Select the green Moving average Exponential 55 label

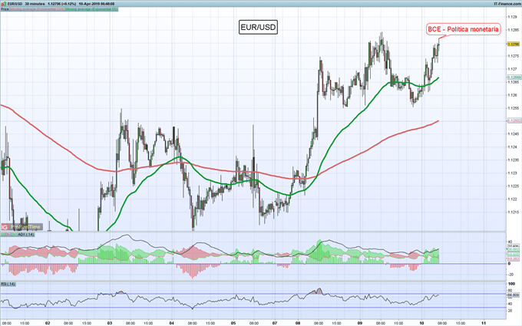coord(91,9)
